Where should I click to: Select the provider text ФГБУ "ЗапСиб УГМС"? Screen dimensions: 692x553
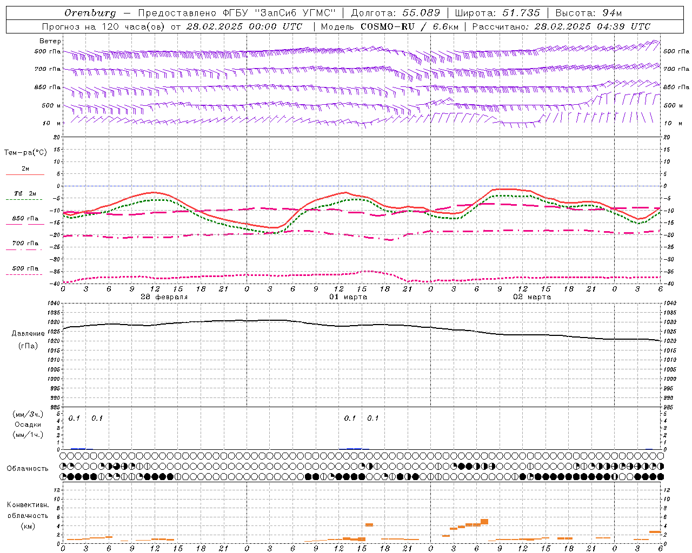(279, 13)
